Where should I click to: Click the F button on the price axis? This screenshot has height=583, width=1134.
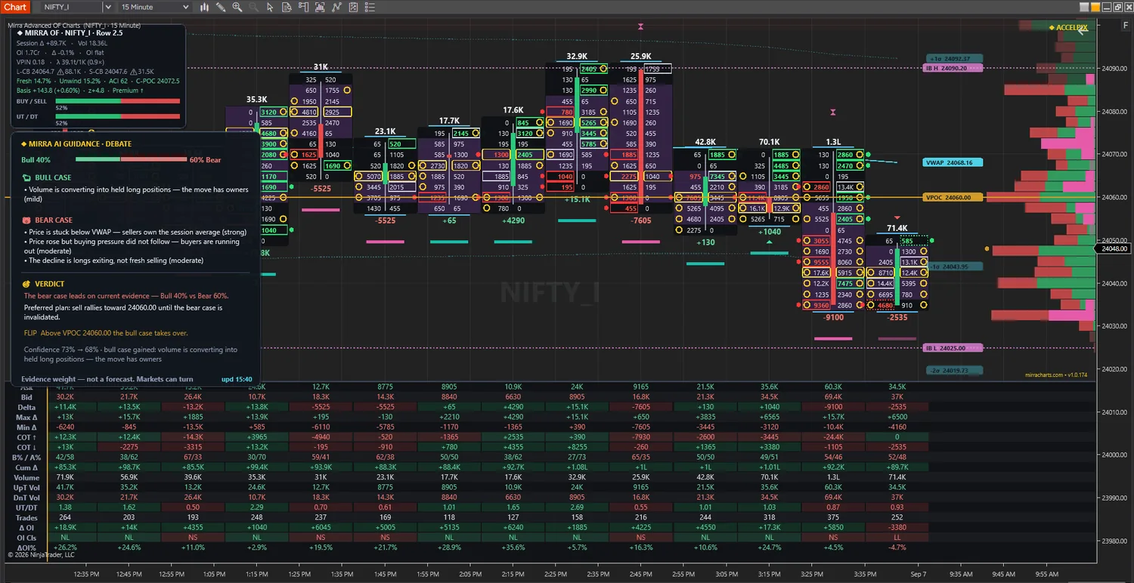[x=1126, y=26]
